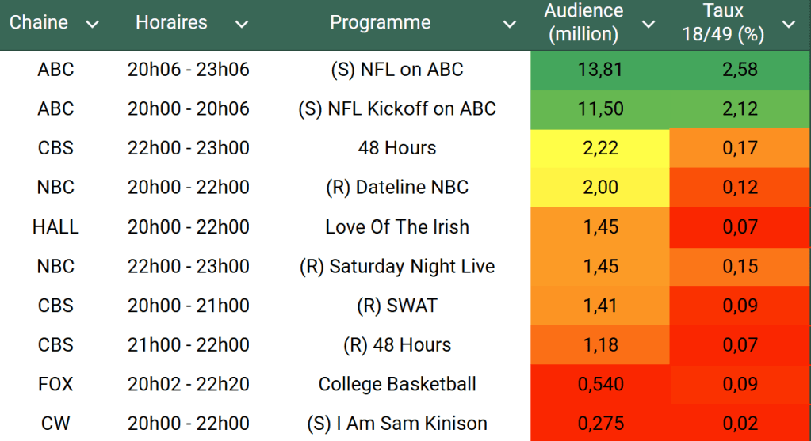
Task: Open the Taux 18/49 sort dropdown
Action: pyautogui.click(x=789, y=25)
